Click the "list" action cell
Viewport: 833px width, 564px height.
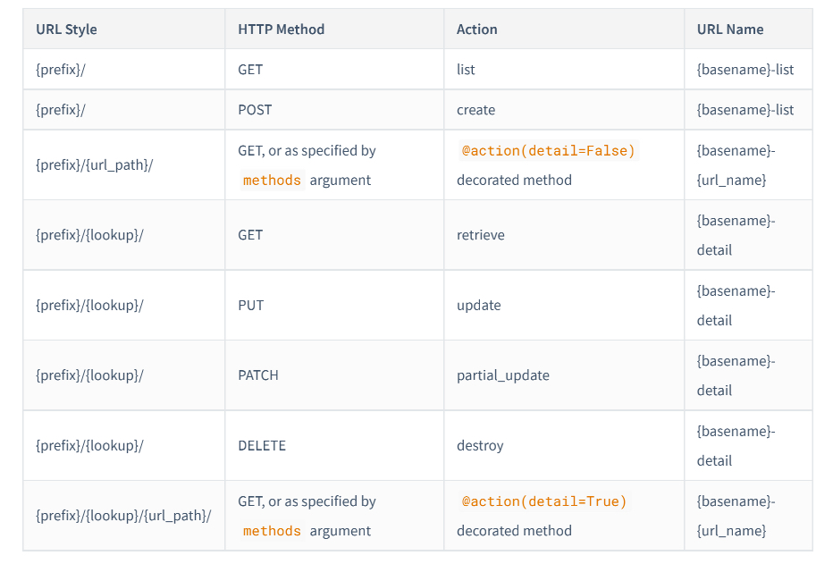[x=466, y=70]
